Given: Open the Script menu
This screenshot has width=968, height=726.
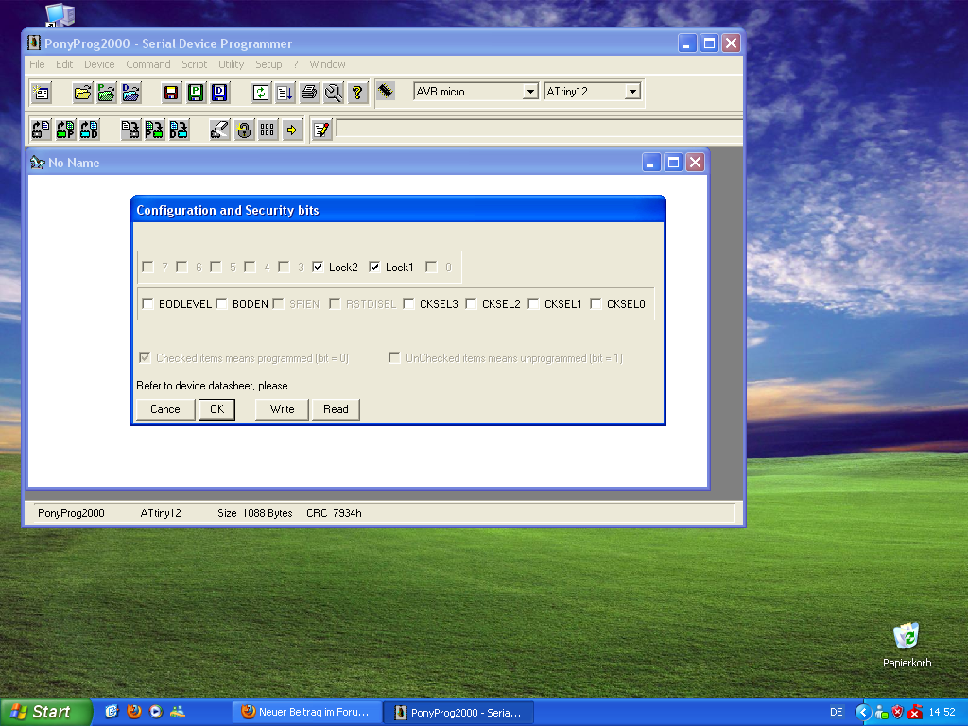Looking at the screenshot, I should click(195, 64).
